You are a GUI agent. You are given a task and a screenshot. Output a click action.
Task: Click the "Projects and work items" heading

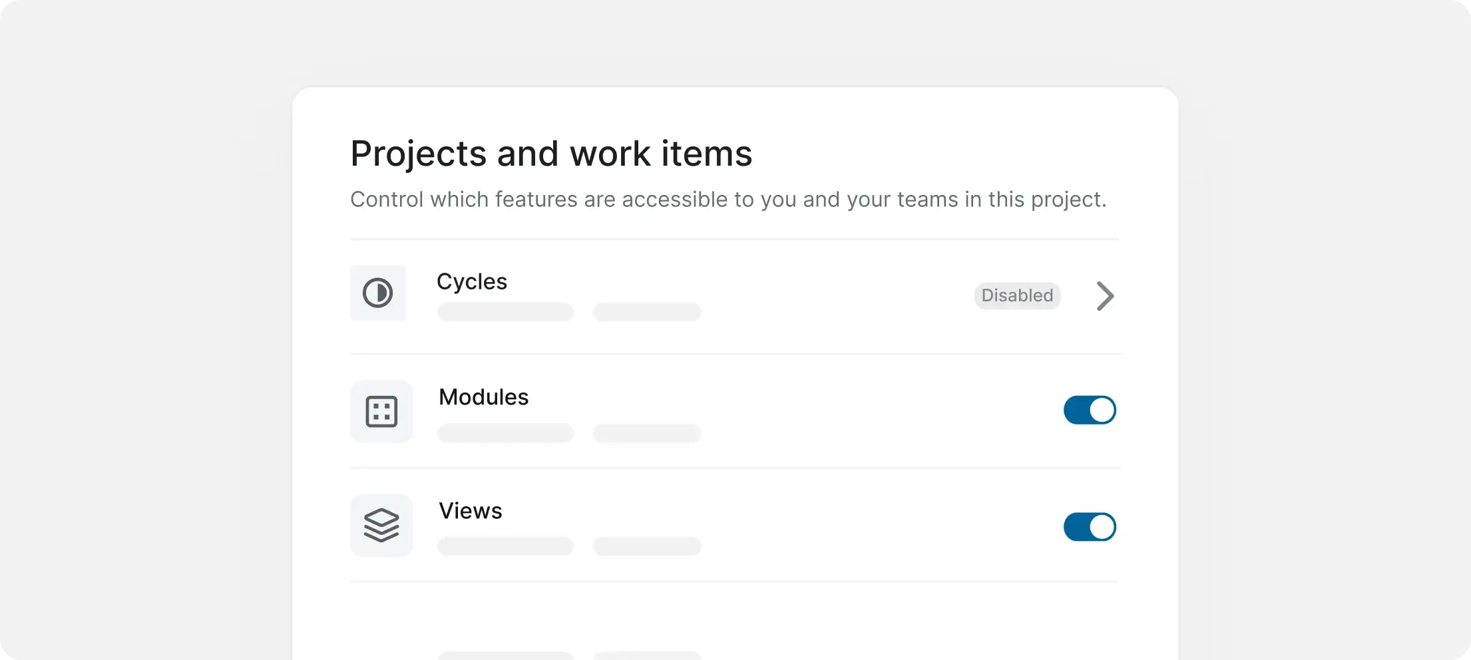(x=551, y=153)
